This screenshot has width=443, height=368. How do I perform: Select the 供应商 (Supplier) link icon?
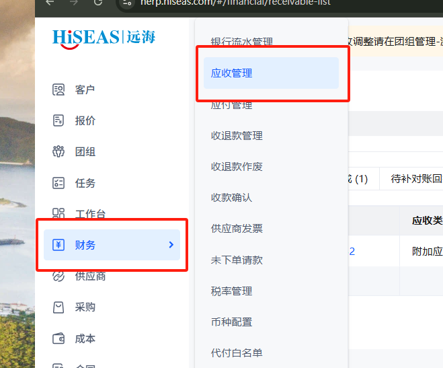coord(58,276)
